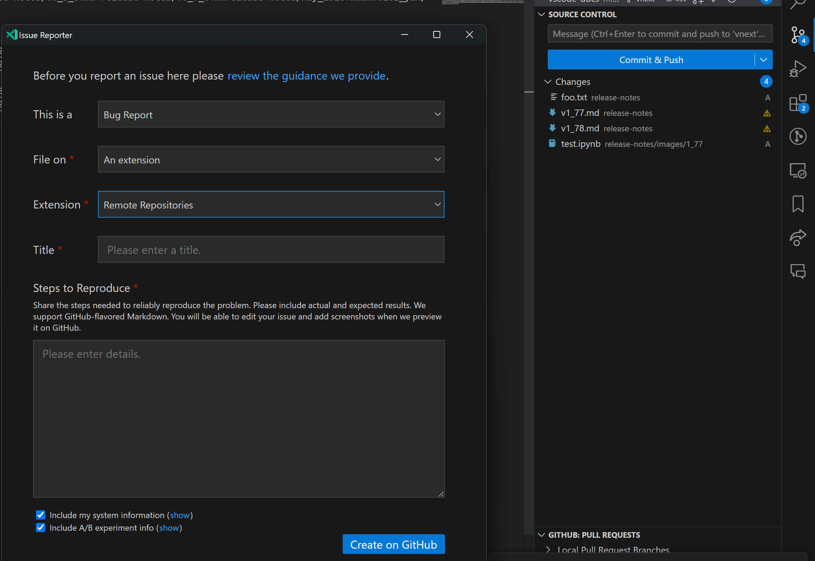The width and height of the screenshot is (815, 561).
Task: Collapse the Source Control section header
Action: pos(541,14)
